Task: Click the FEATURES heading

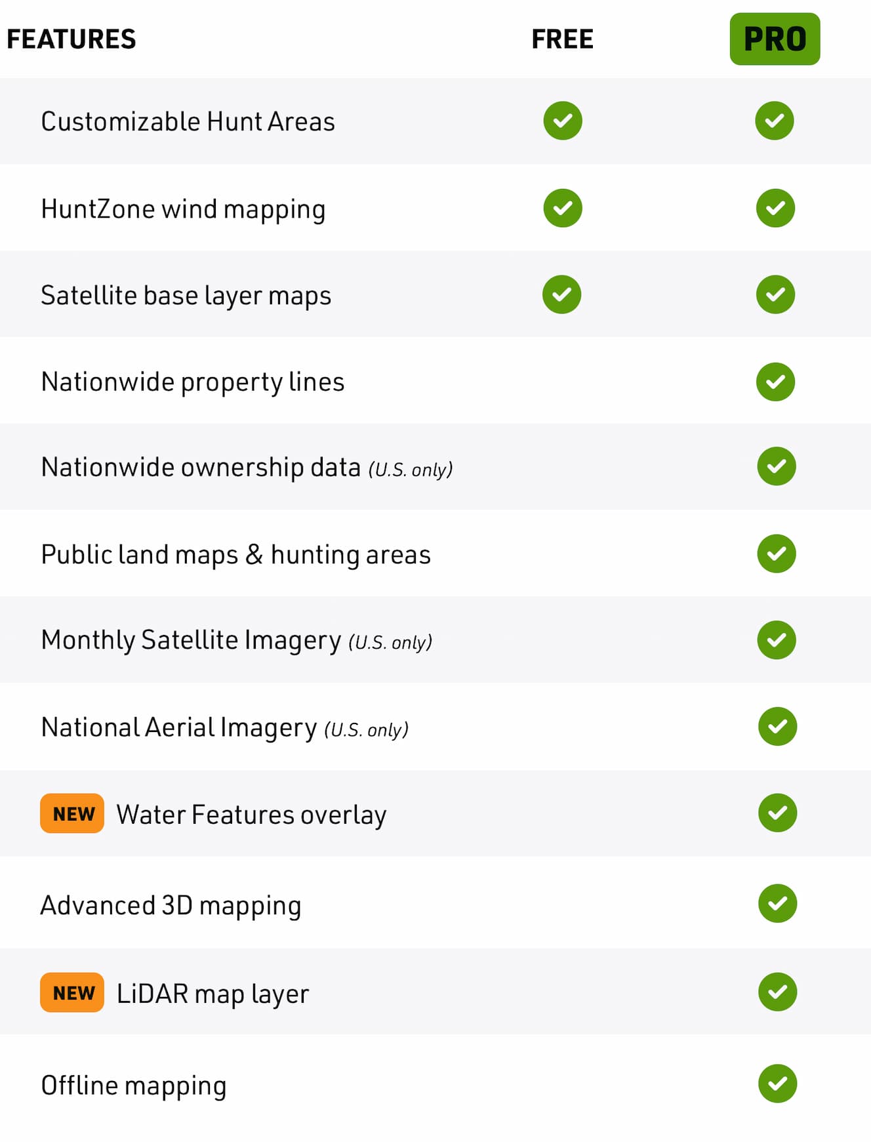Action: (71, 39)
